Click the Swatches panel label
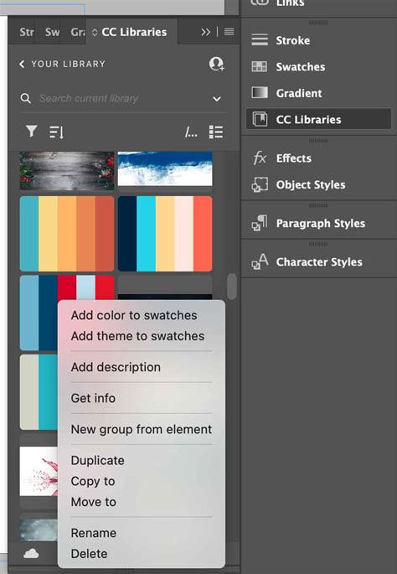Screen dimensions: 397x574 pos(301,67)
